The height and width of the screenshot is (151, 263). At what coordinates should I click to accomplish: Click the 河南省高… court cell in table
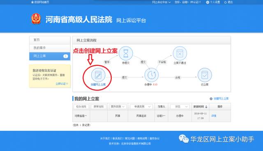click(81, 116)
